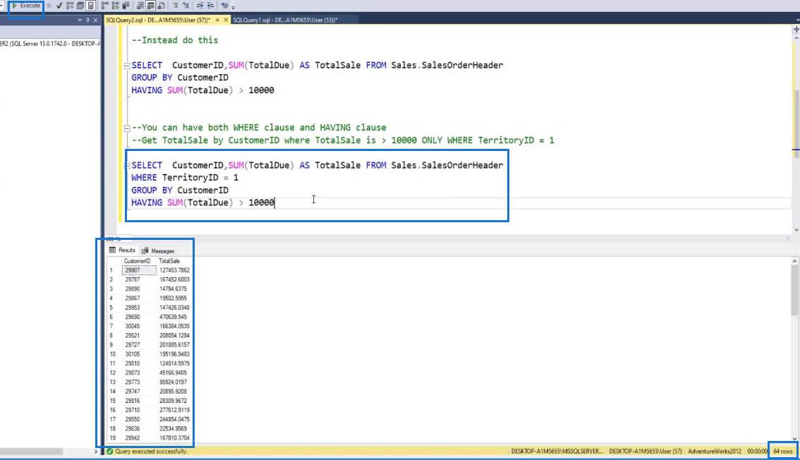Click the DESKTOP-A1M5655\MSSQLSERVER status entry
Image resolution: width=800 pixels, height=460 pixels.
coord(557,452)
